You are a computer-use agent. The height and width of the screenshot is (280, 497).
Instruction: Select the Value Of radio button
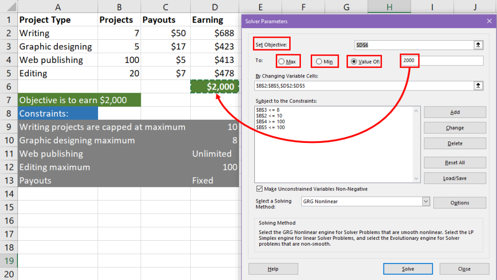(x=354, y=62)
